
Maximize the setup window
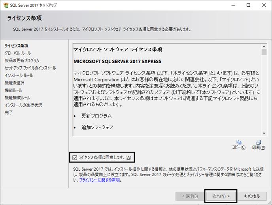click(248, 5)
